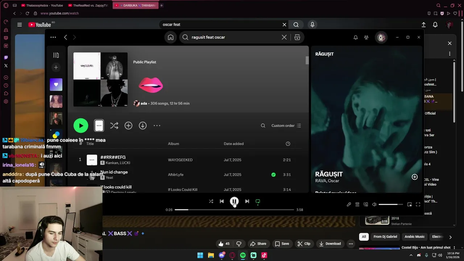Open Connect to a device
Viewport: 464px width, 261px height.
click(365, 204)
